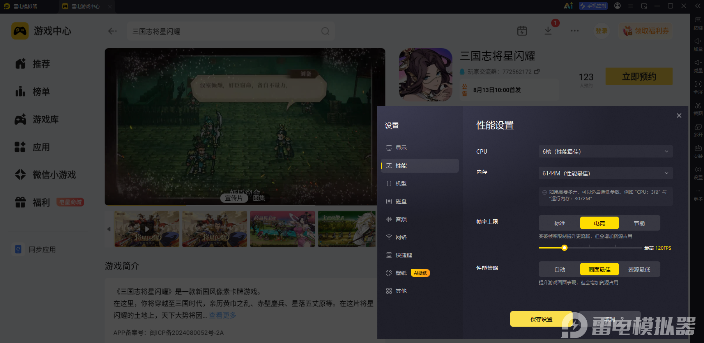
Task: Collapse the right sidebar with the double chevron
Action: click(698, 6)
